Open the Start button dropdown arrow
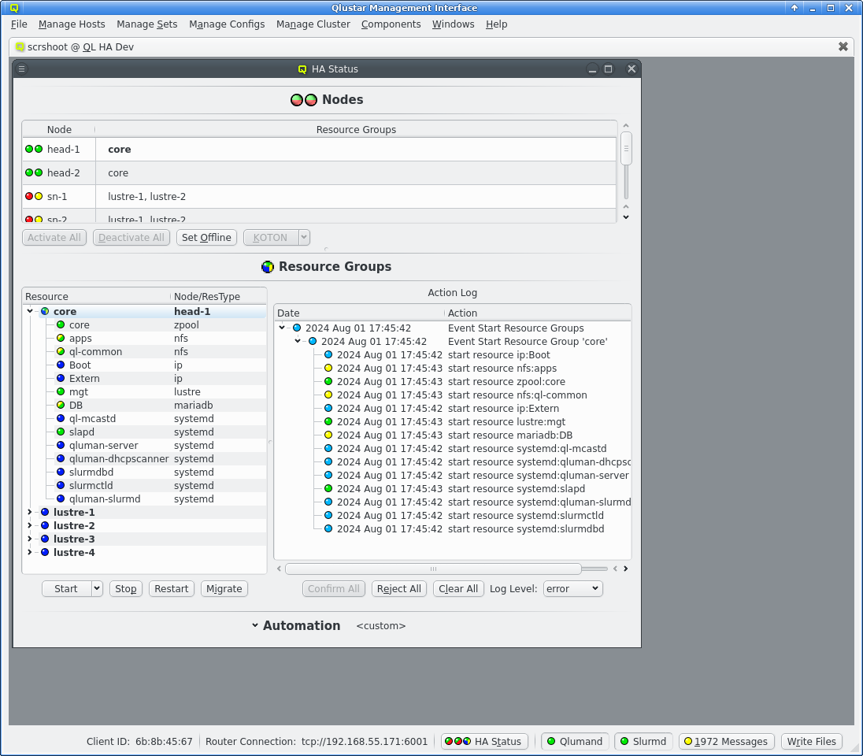This screenshot has height=756, width=863. 97,588
